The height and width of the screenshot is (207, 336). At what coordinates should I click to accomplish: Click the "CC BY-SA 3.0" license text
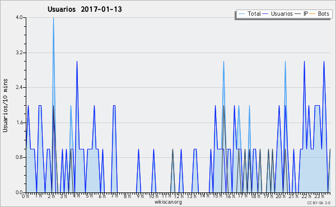tap(319, 203)
